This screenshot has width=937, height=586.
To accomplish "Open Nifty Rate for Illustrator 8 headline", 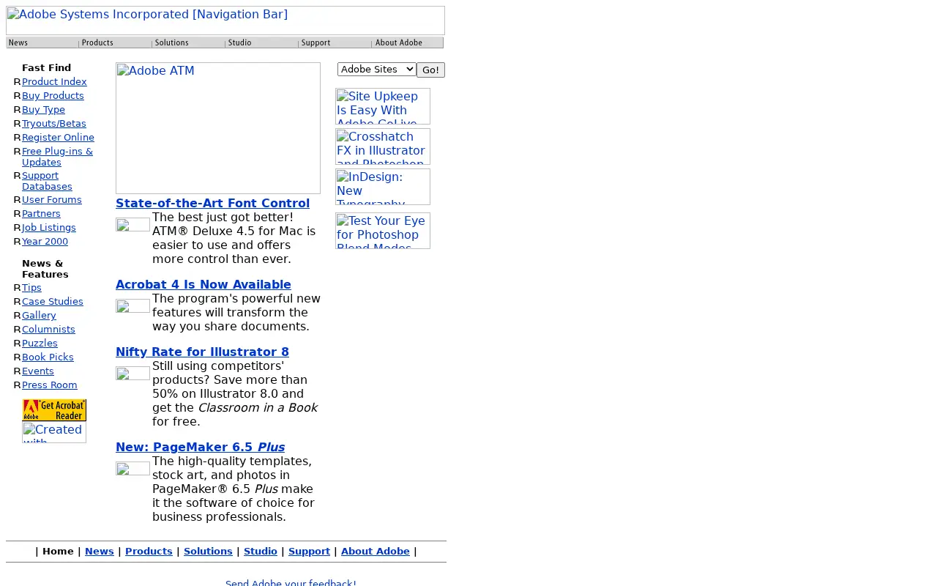I will point(202,352).
